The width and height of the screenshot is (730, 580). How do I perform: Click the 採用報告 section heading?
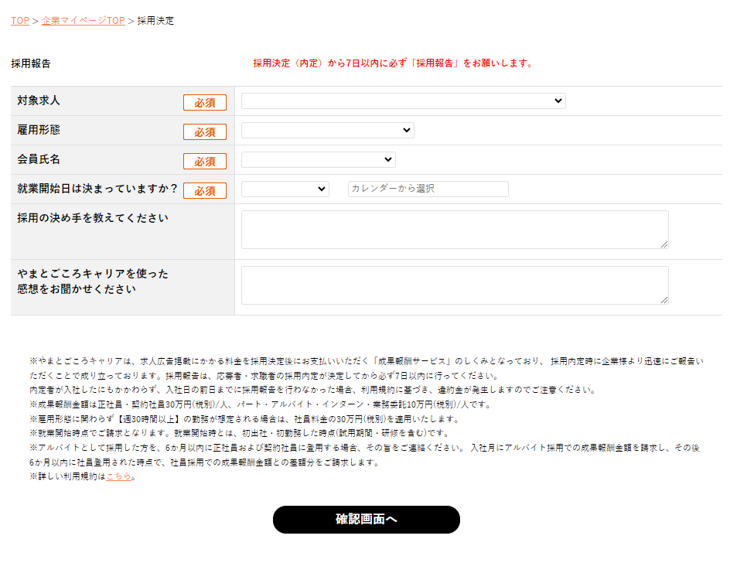point(31,63)
